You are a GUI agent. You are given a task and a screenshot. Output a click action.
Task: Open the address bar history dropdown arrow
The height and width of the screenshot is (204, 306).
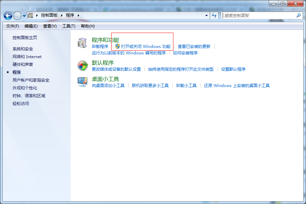pyautogui.click(x=206, y=15)
